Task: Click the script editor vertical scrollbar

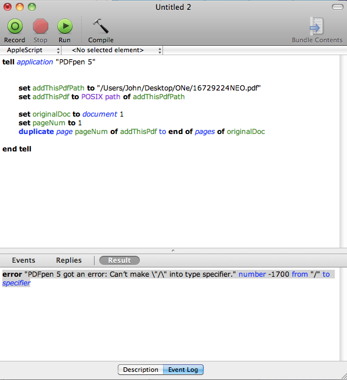Action: click(x=343, y=151)
